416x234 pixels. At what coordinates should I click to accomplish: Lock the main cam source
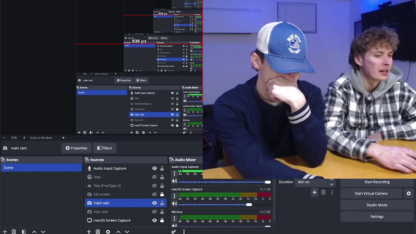[x=162, y=203]
